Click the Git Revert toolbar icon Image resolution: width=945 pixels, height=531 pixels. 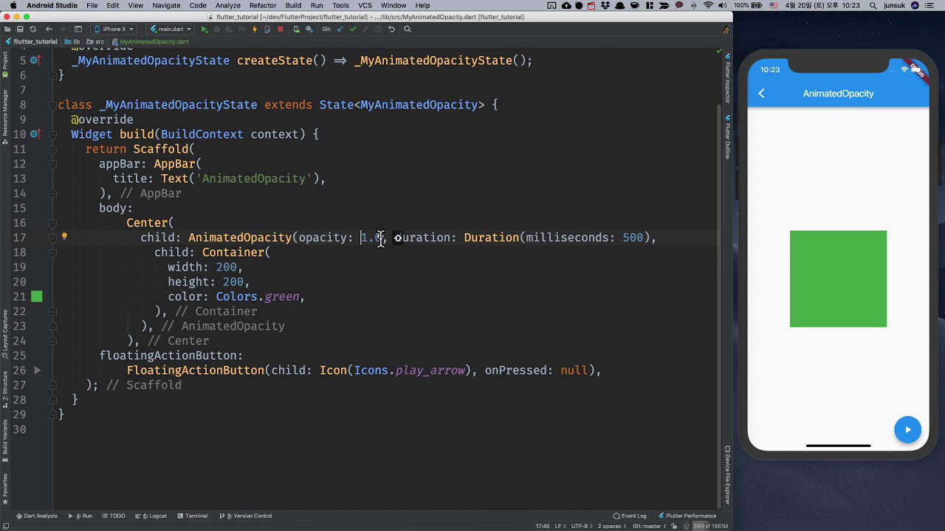pos(391,29)
